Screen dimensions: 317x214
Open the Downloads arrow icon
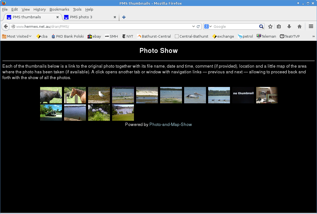click(x=289, y=26)
